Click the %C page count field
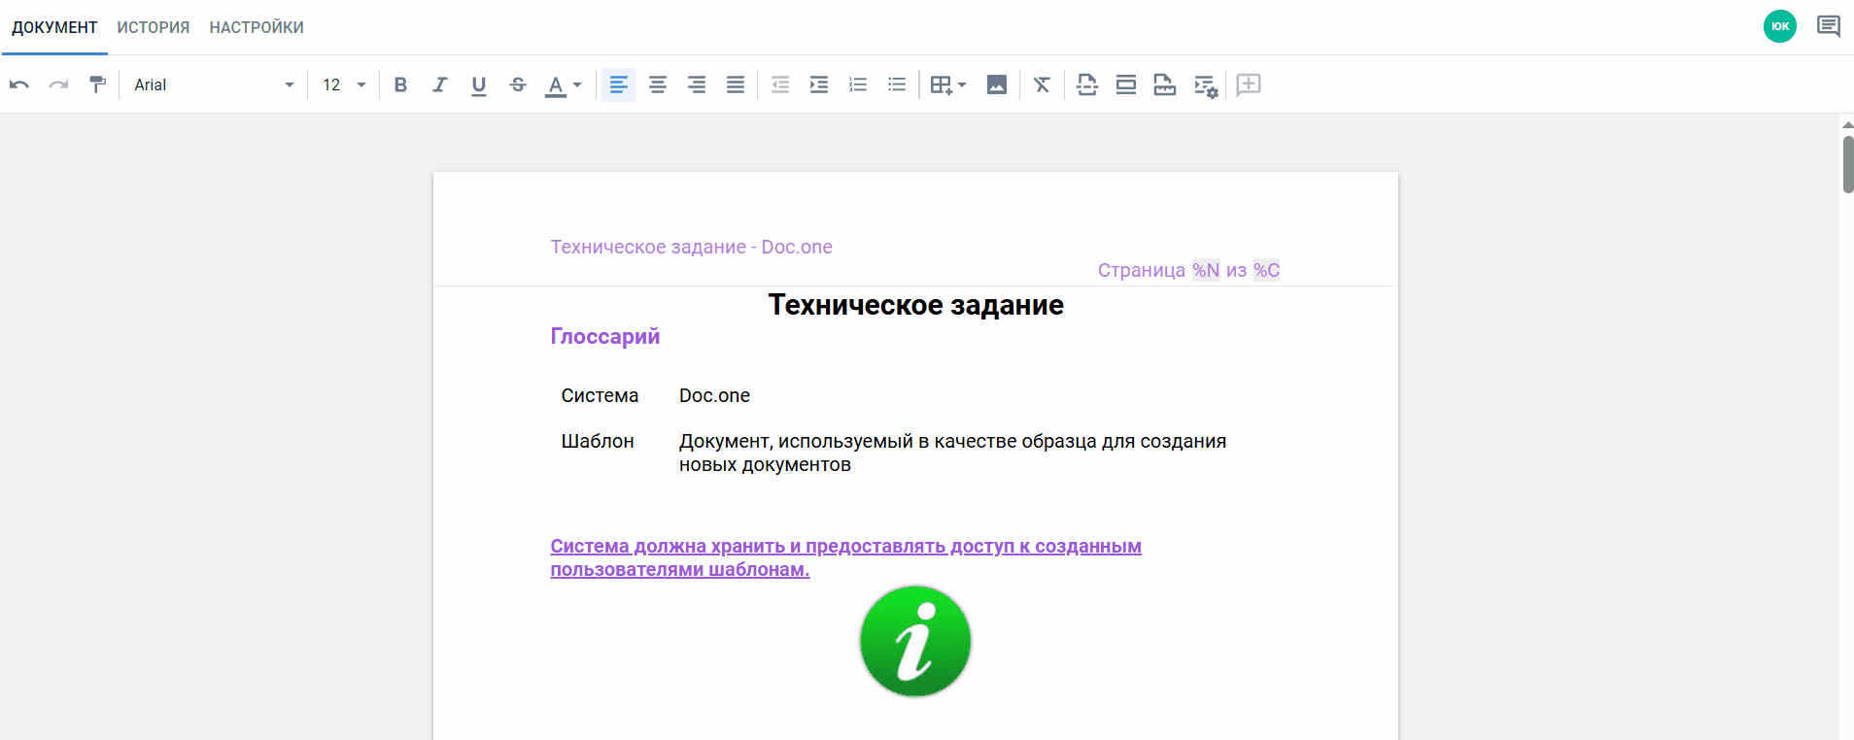 [1266, 270]
